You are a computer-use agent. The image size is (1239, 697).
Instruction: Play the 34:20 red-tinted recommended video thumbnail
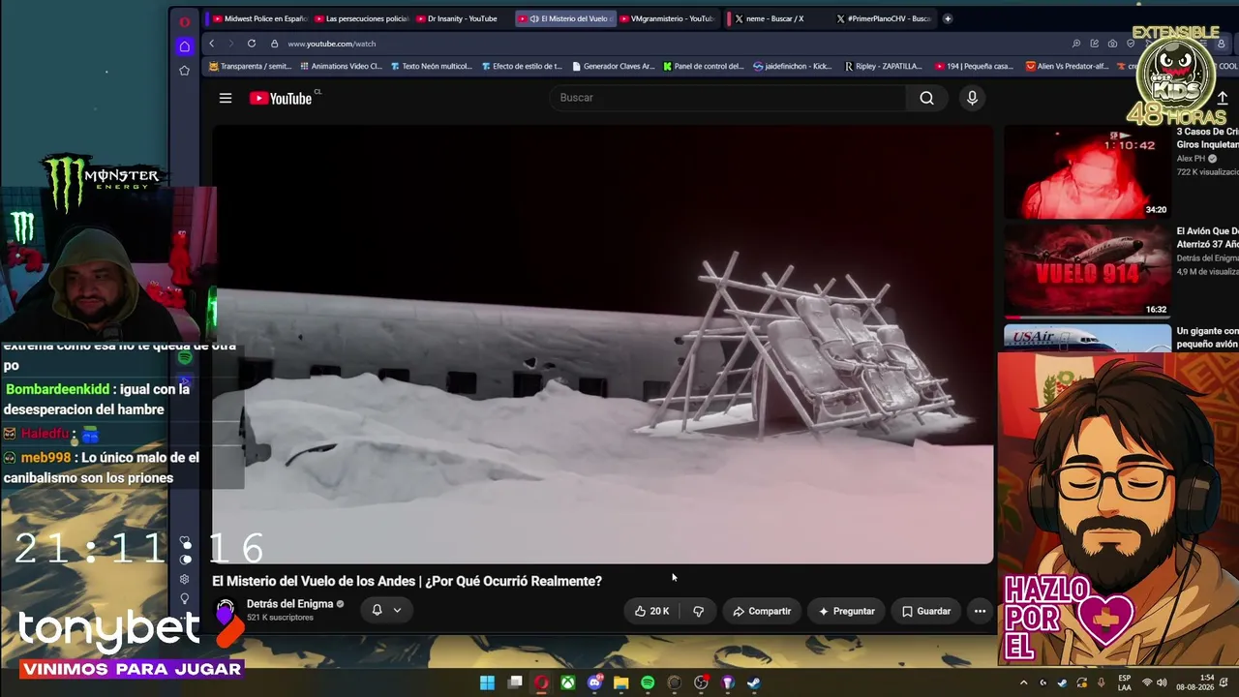tap(1087, 172)
